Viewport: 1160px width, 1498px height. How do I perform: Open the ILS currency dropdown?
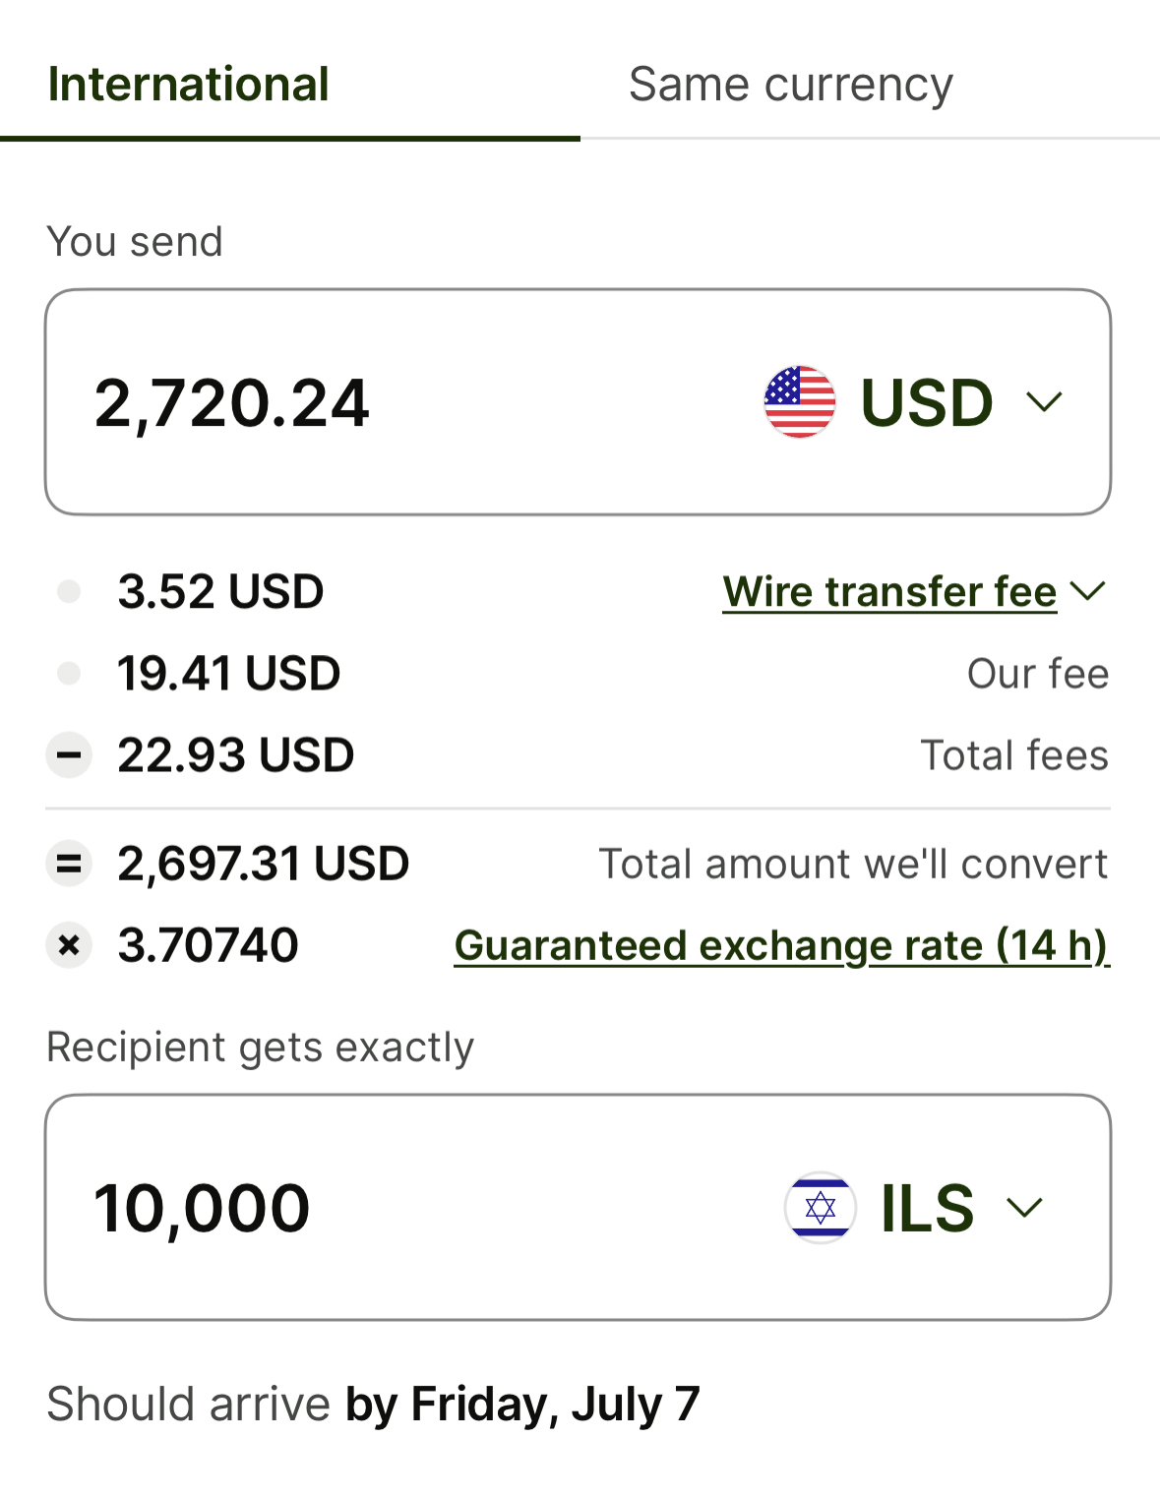click(1024, 1208)
